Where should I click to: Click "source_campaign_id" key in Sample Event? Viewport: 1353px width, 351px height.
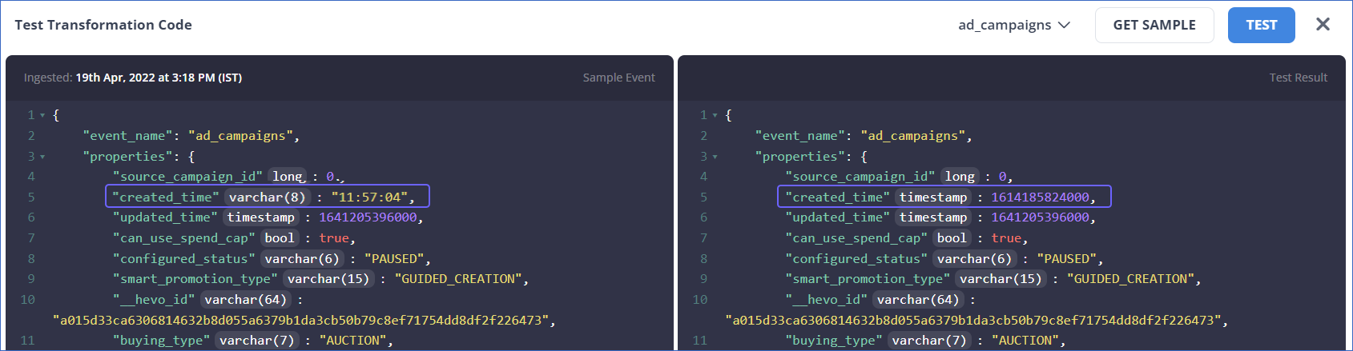click(x=187, y=177)
